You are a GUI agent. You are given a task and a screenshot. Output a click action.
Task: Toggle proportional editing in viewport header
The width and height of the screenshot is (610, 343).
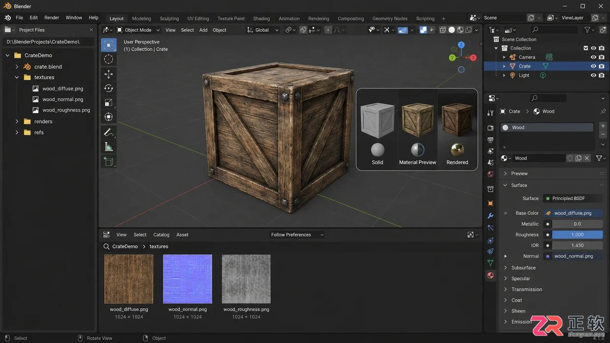pos(328,30)
